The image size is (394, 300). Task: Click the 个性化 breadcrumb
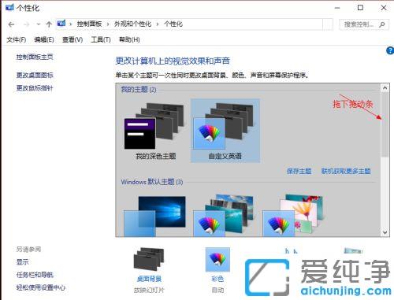[173, 24]
